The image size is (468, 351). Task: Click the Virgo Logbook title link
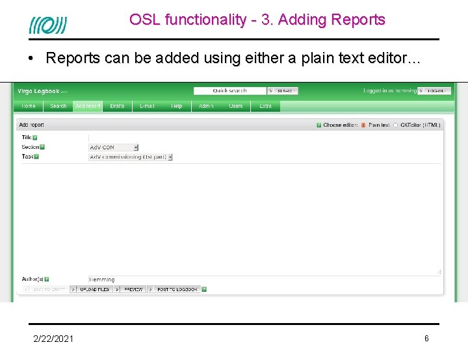click(38, 91)
